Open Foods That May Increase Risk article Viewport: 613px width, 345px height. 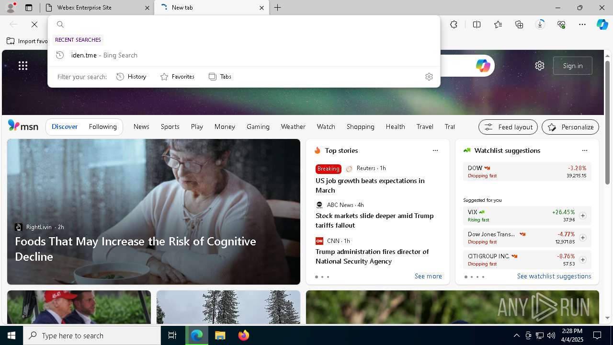[x=136, y=249]
